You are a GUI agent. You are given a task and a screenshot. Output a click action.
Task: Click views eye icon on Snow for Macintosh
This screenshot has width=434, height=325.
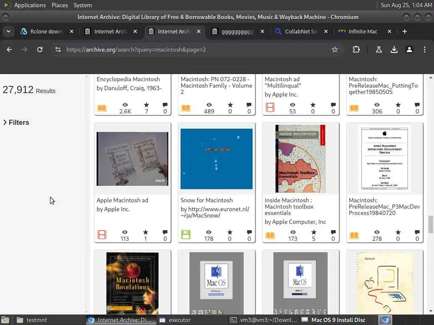[209, 232]
